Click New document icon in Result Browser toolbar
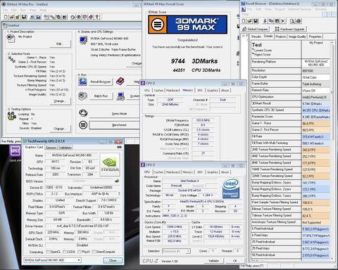338x270 pixels. click(x=244, y=21)
